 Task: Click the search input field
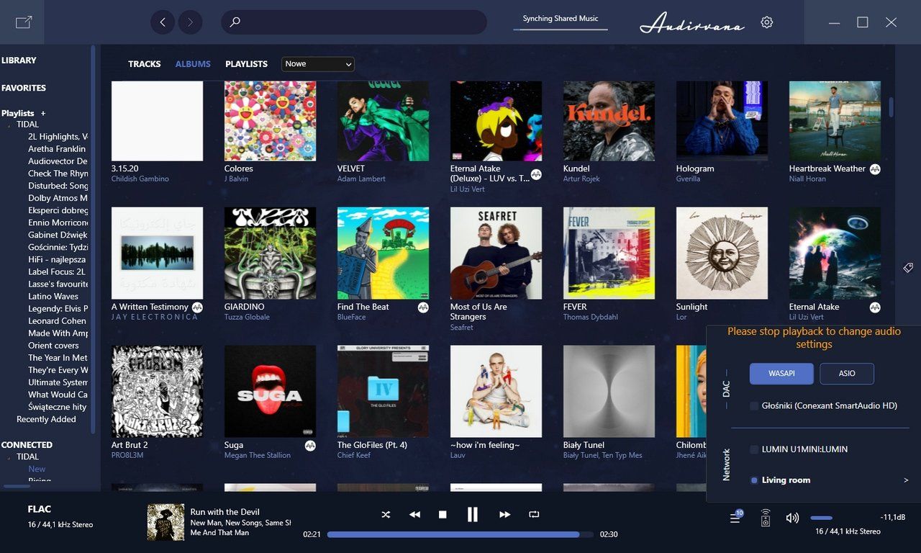[354, 22]
